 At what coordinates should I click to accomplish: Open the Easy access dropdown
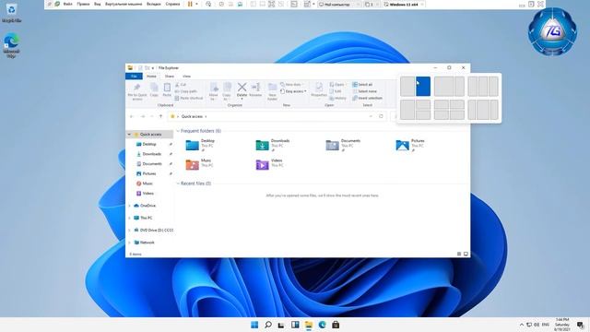coord(293,91)
